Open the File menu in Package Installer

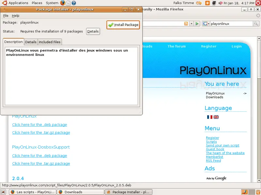coord(6,16)
